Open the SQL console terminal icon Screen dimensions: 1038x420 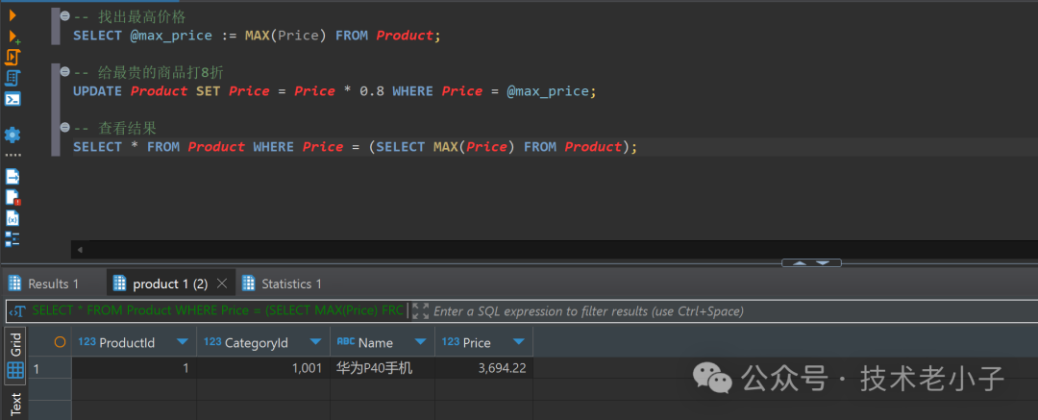[12, 99]
